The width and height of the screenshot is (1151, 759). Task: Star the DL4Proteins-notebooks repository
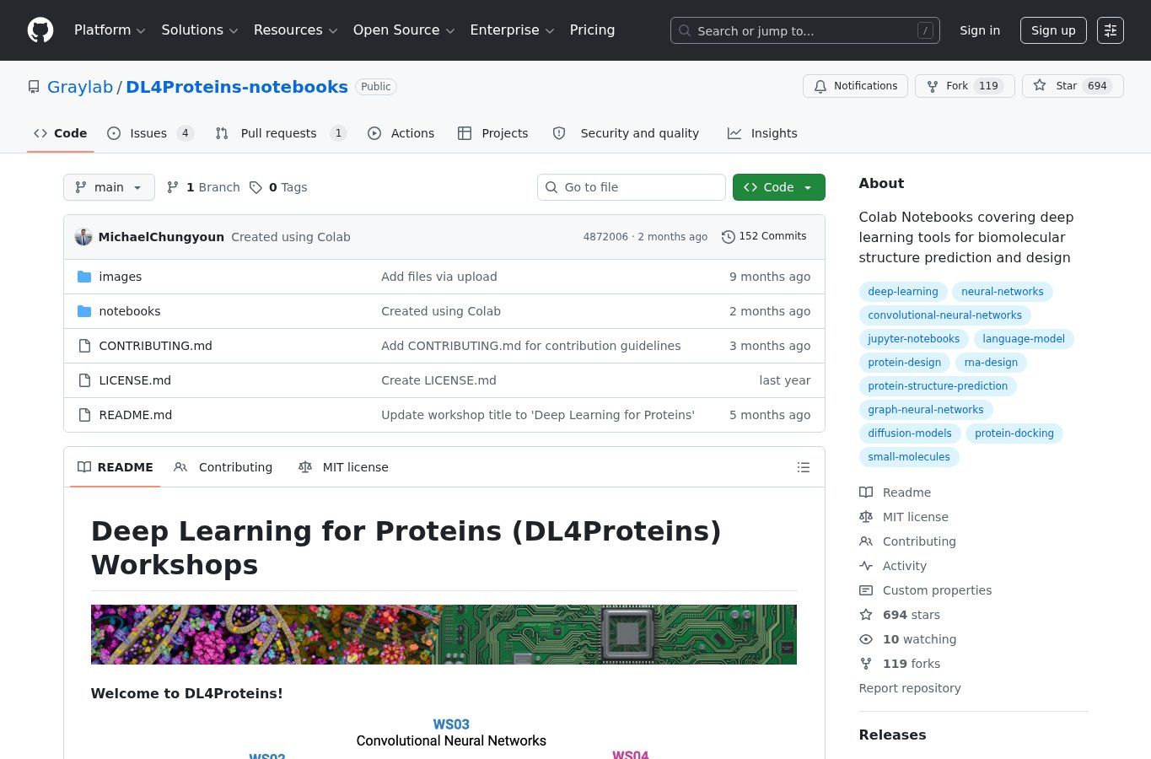(1073, 86)
